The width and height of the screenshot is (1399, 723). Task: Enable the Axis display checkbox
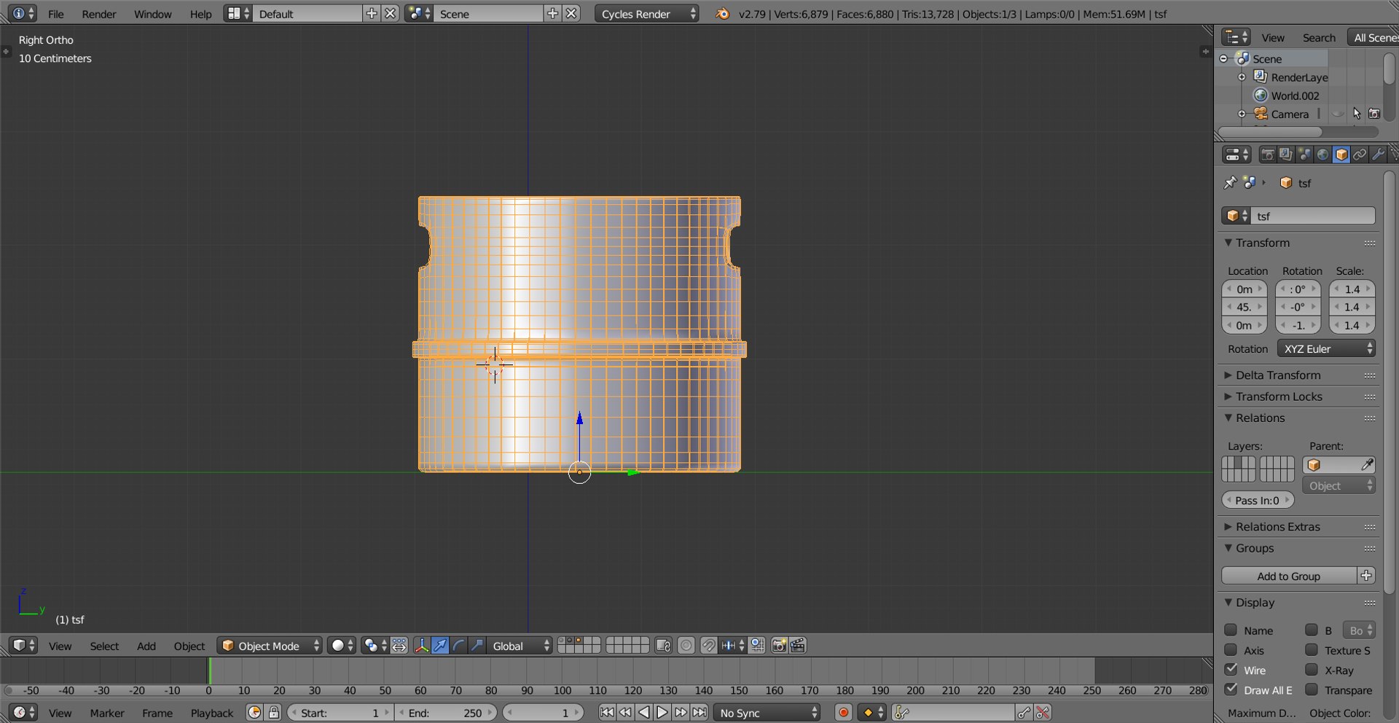(1231, 650)
